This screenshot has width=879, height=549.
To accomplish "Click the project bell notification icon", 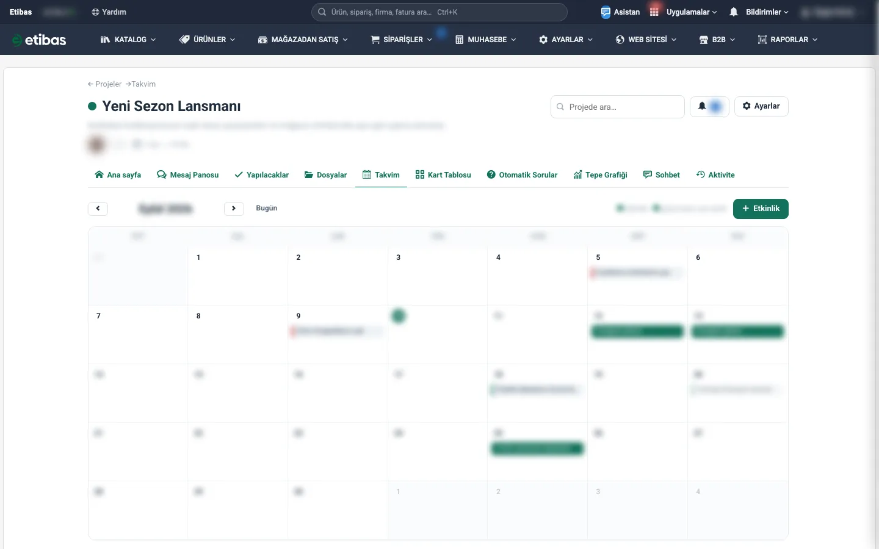I will [x=702, y=106].
